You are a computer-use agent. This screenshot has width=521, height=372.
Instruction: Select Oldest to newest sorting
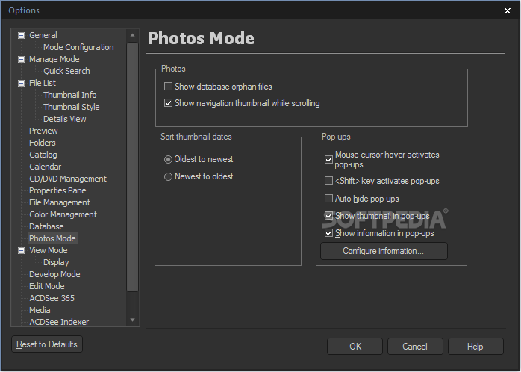168,160
